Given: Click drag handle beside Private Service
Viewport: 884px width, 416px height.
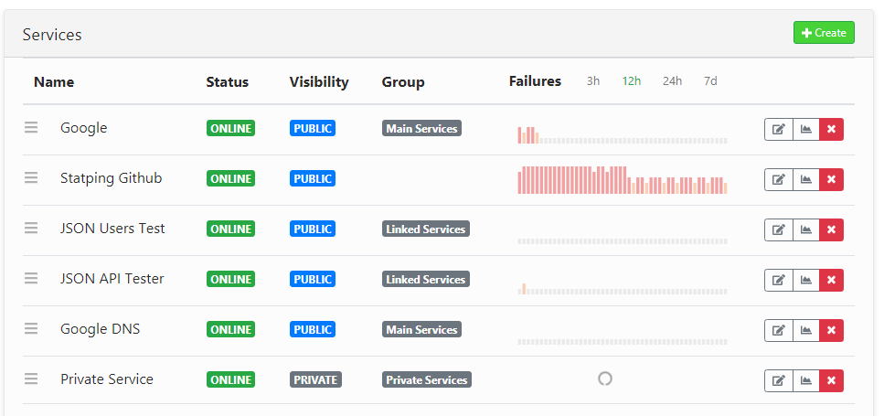Looking at the screenshot, I should (x=31, y=379).
